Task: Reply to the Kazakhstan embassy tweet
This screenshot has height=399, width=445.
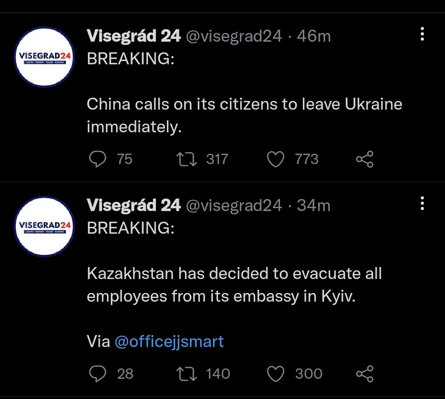Action: 97,373
